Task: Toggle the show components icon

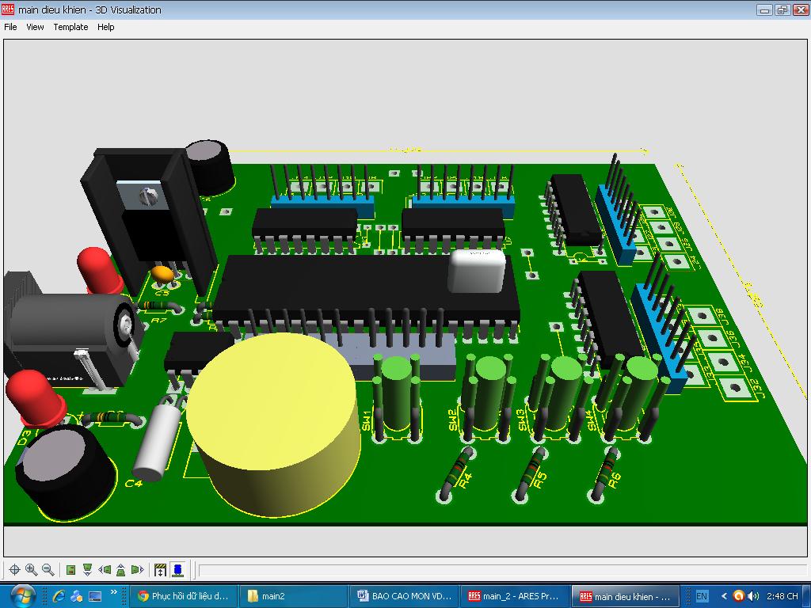Action: 177,570
